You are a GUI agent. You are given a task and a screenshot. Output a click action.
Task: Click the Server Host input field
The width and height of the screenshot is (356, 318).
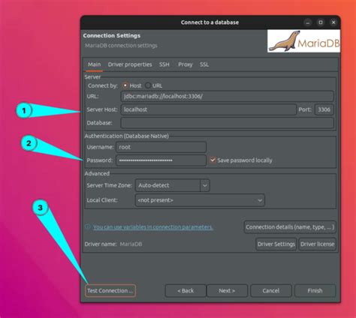tap(209, 109)
